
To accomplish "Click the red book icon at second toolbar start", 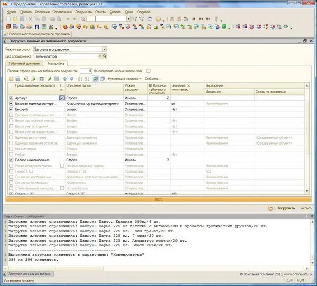I will coord(8,27).
